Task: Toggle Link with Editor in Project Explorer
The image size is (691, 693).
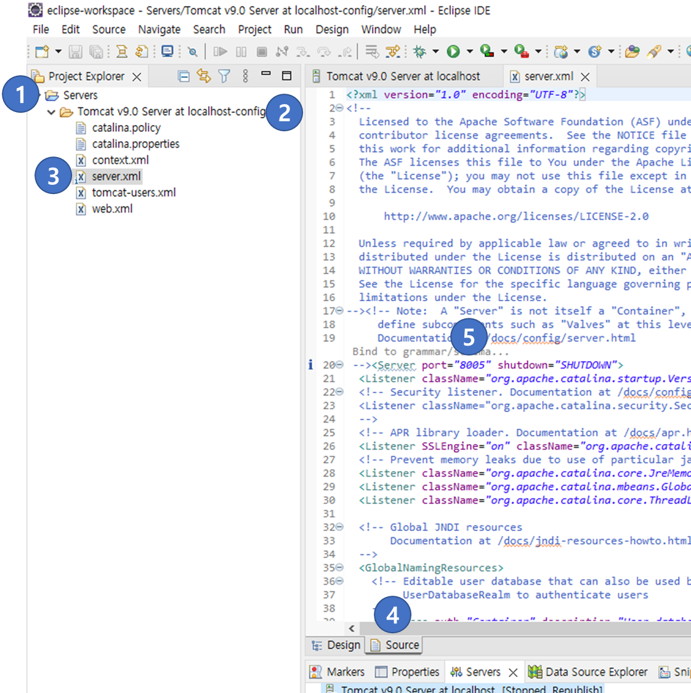Action: (x=204, y=76)
